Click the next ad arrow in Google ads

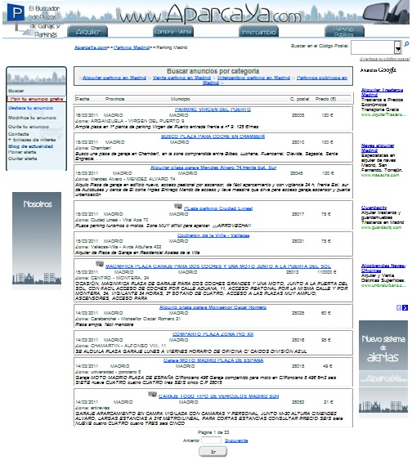pos(405,308)
